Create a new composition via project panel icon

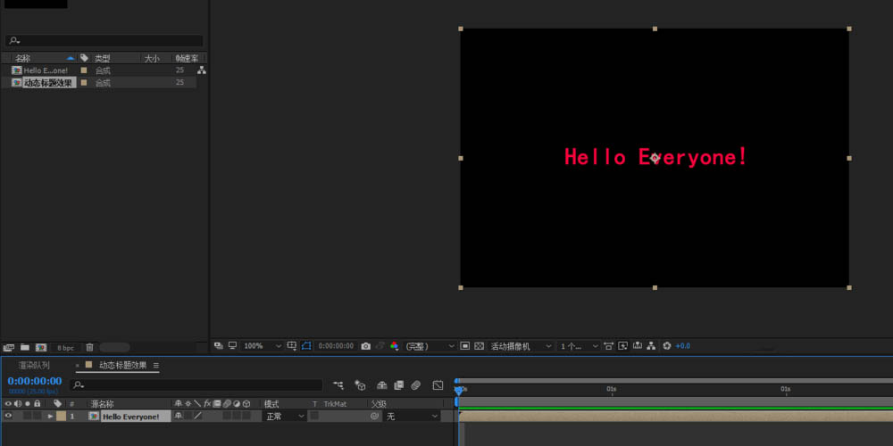click(x=40, y=347)
